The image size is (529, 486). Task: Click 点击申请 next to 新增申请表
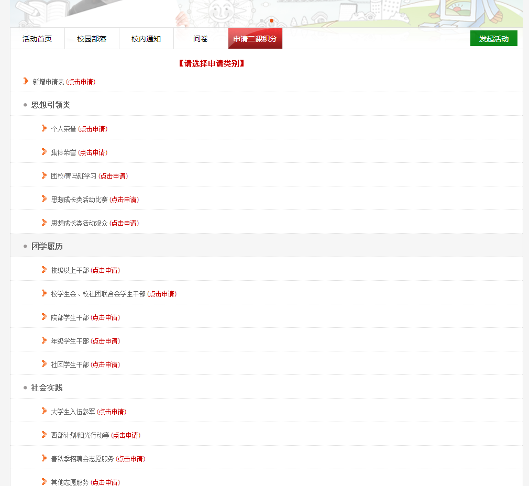pyautogui.click(x=81, y=82)
